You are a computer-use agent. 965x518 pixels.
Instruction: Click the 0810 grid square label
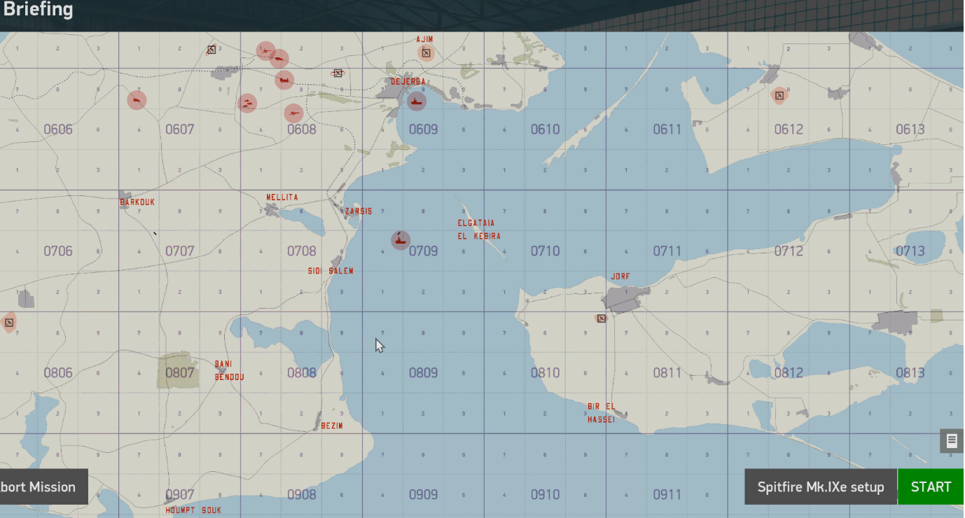click(x=545, y=373)
